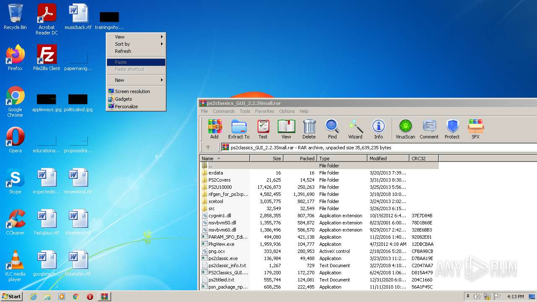The width and height of the screenshot is (537, 302).
Task: Select ps2classic_info.txt in the list
Action: click(320, 266)
